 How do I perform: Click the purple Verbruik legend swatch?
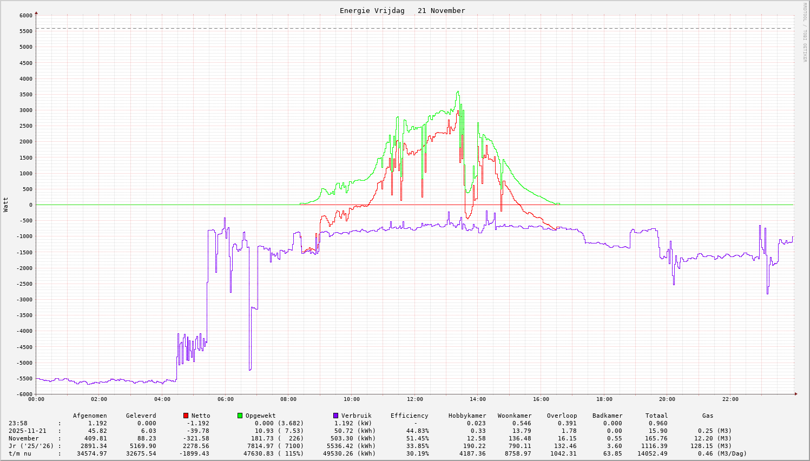(336, 416)
